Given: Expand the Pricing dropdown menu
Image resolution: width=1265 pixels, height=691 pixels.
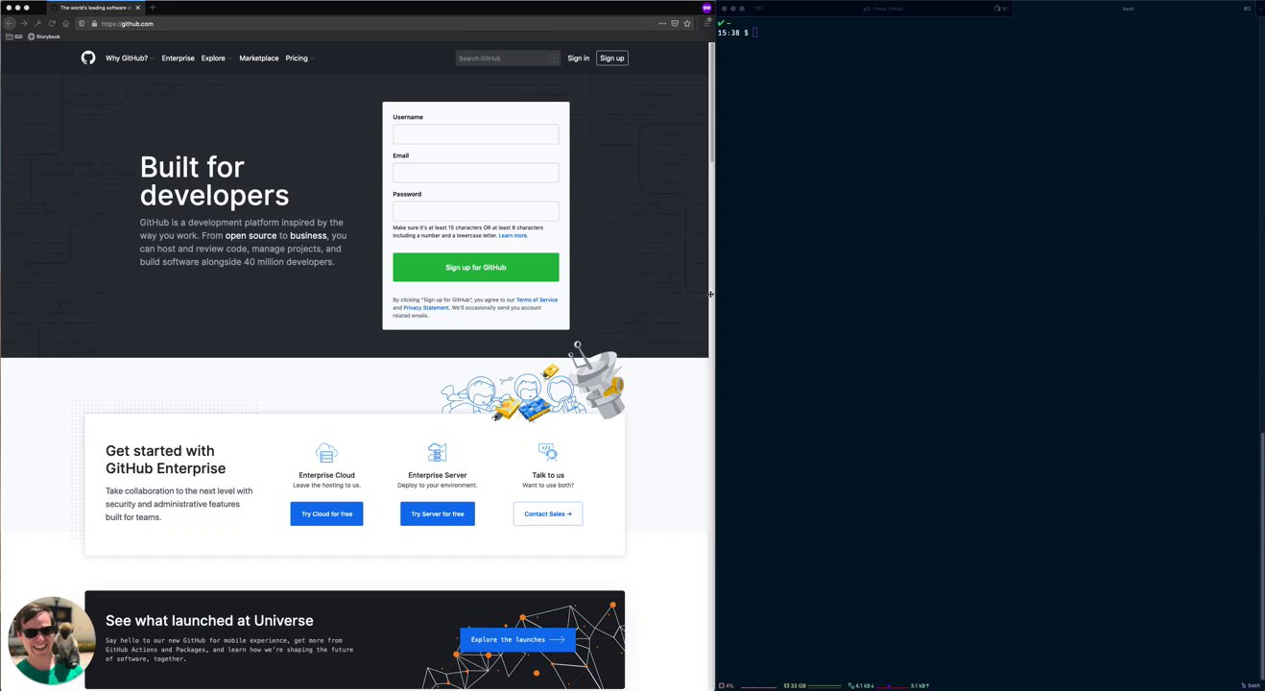Looking at the screenshot, I should pyautogui.click(x=299, y=58).
